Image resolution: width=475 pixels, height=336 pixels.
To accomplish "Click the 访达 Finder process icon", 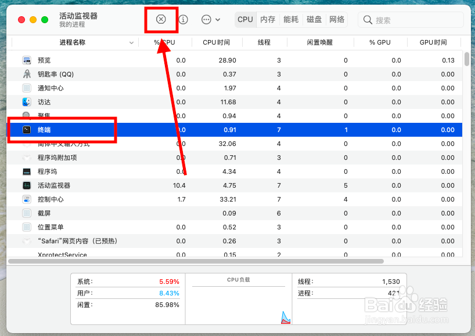I will pyautogui.click(x=26, y=102).
